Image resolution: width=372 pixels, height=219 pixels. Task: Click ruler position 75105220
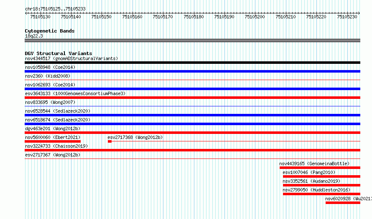pyautogui.click(x=316, y=17)
